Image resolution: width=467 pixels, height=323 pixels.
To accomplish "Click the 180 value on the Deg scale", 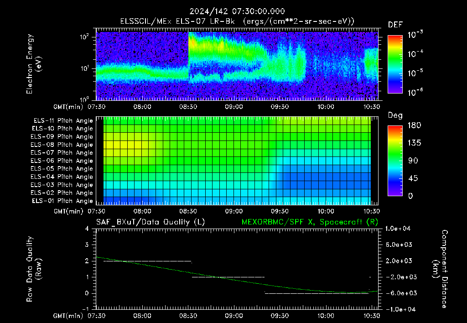I will pos(414,125).
